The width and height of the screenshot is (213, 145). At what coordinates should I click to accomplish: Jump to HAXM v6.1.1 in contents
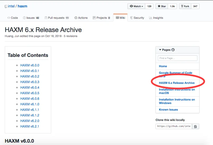point(30,110)
